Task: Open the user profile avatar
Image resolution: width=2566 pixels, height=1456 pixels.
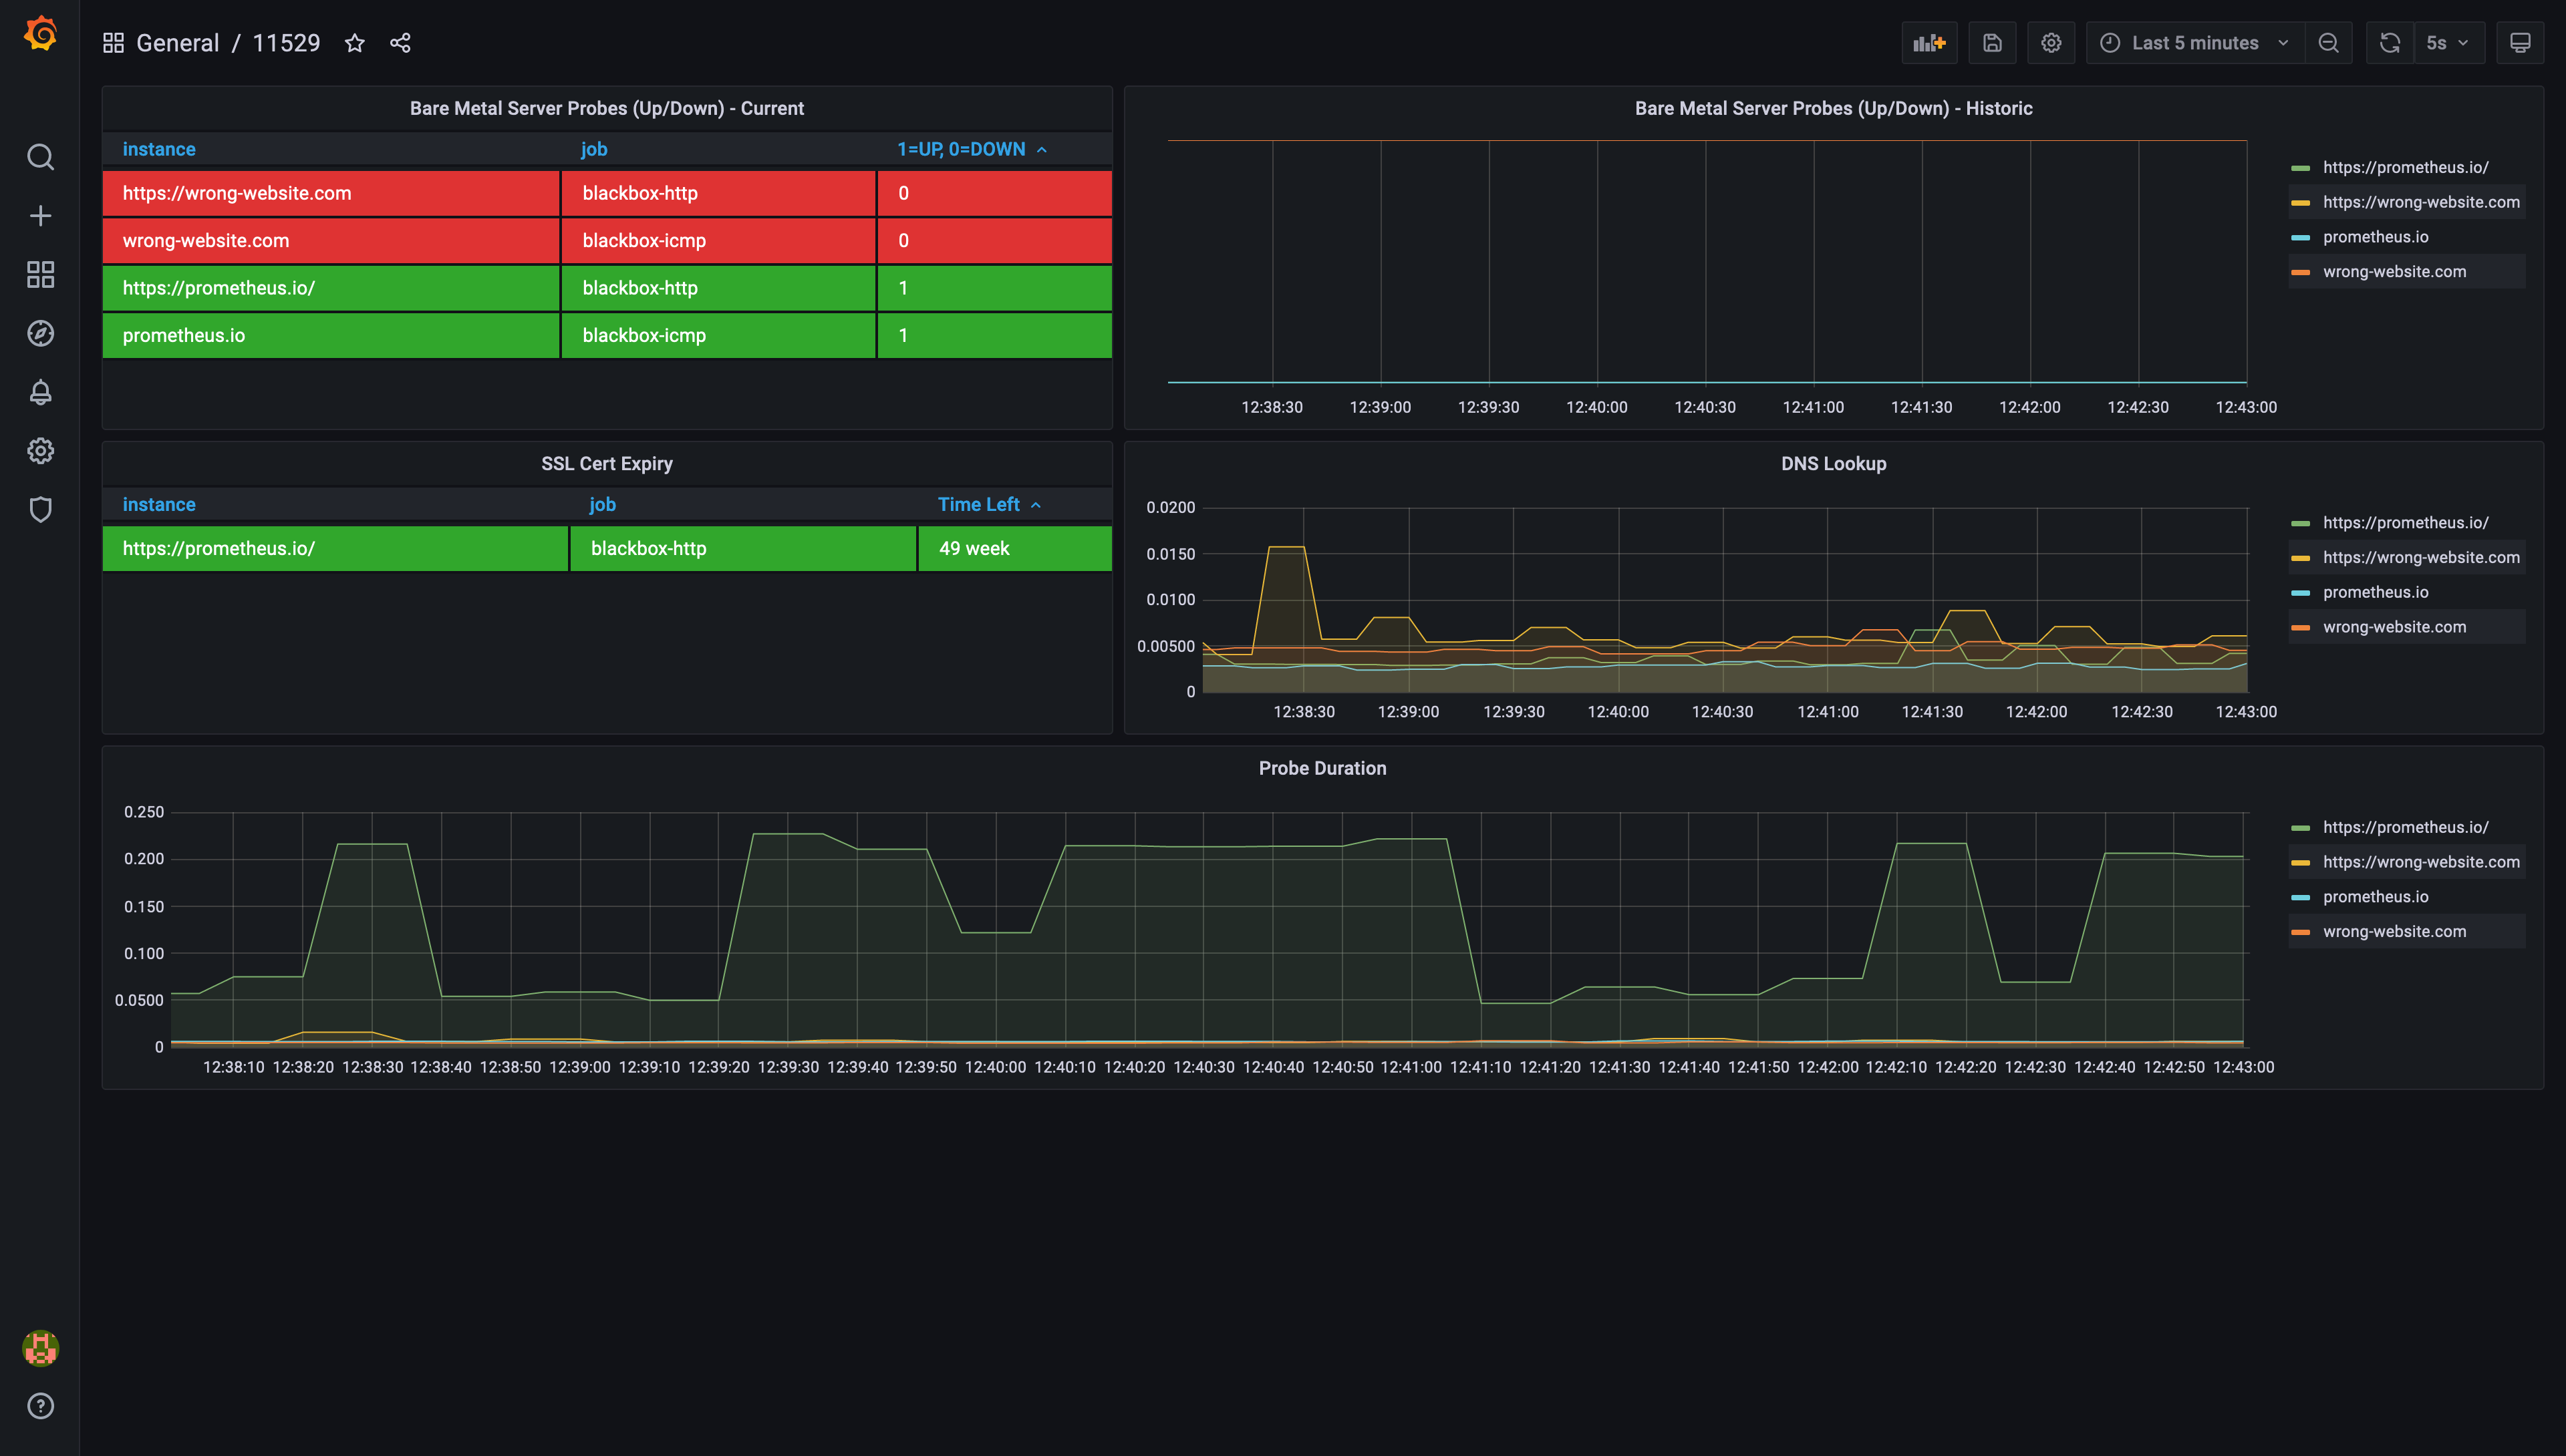Action: pyautogui.click(x=40, y=1347)
